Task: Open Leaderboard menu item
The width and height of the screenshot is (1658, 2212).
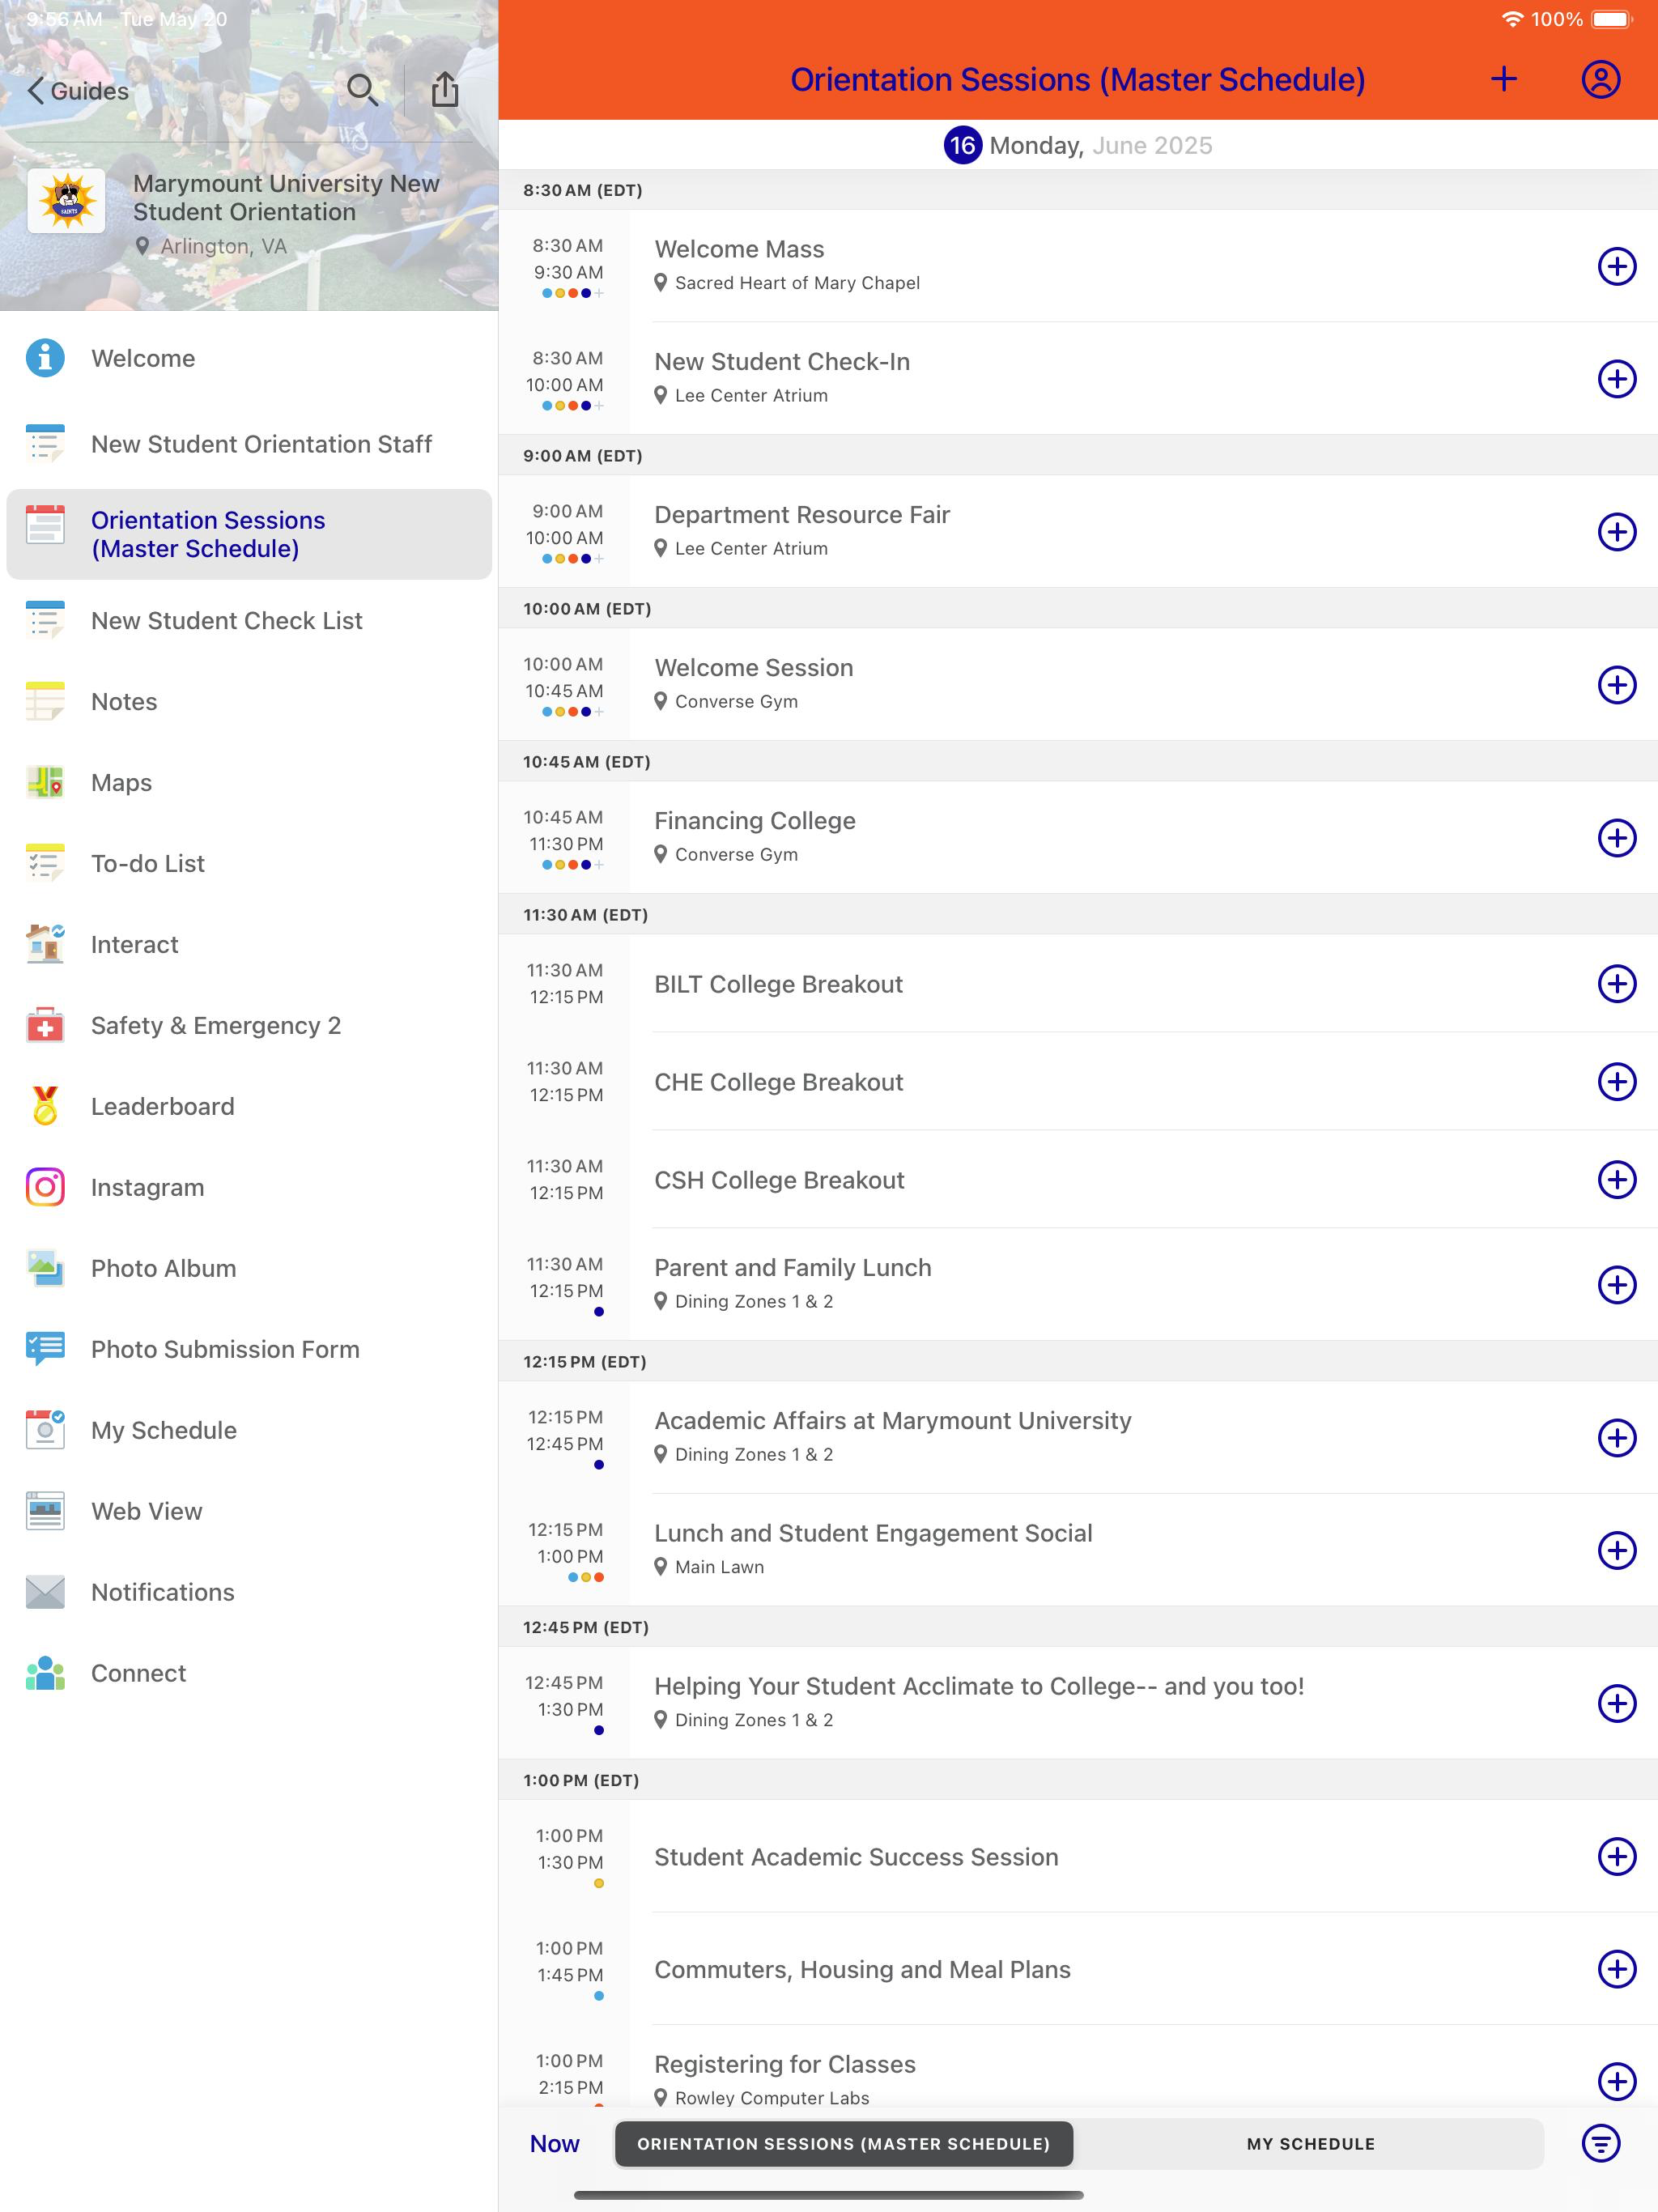Action: click(249, 1106)
